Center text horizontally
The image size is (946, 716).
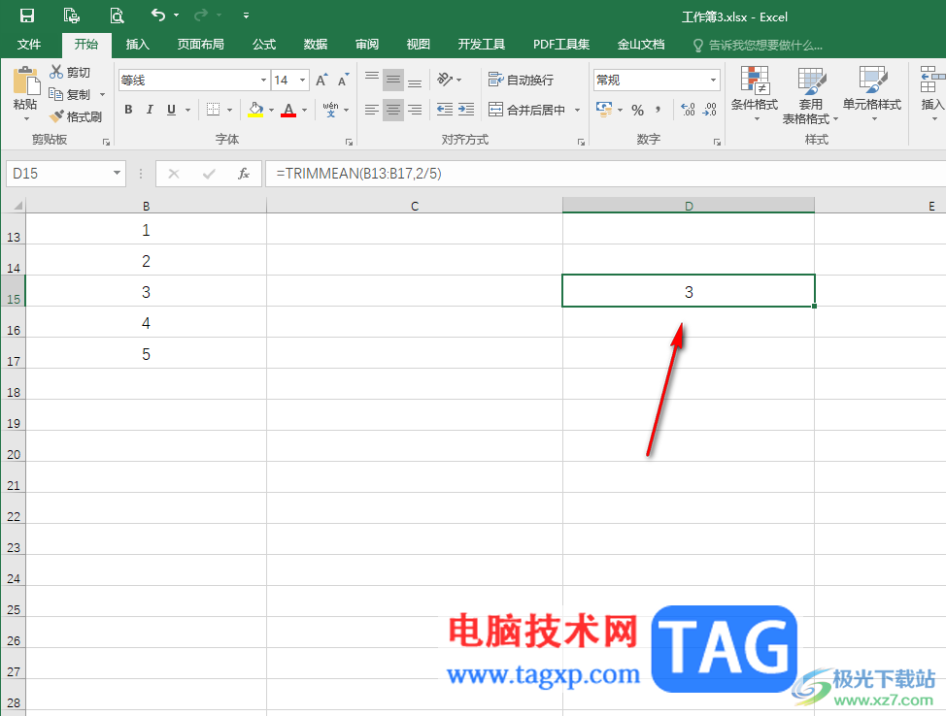coord(393,109)
